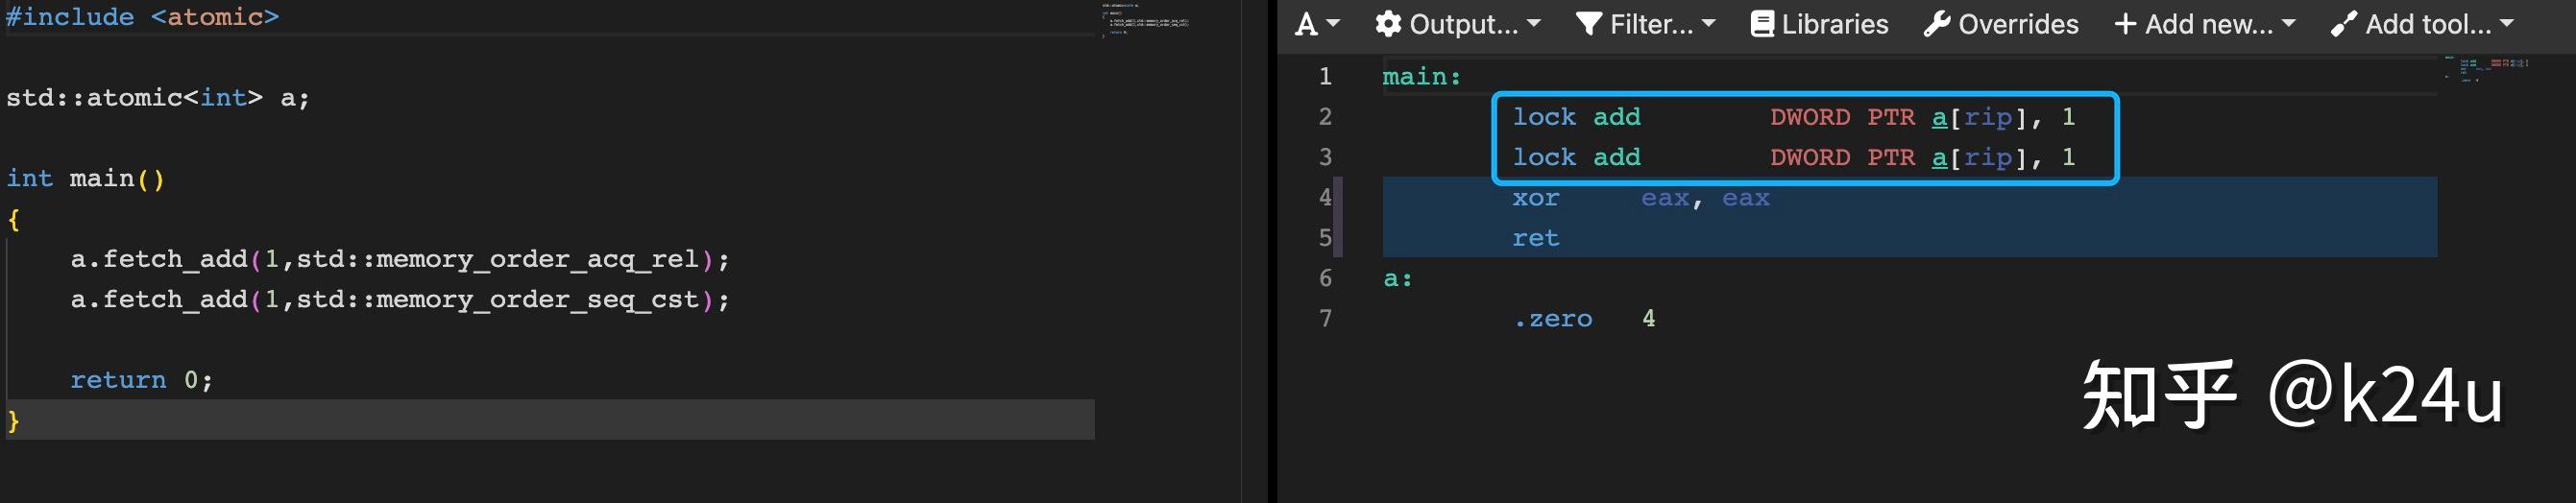Expand the Add new dropdown arrow
Screen dimensions: 2576x503
pos(2289,23)
